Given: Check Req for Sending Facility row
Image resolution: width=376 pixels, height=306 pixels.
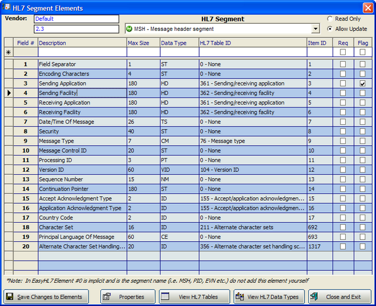Looking at the screenshot, I should tap(343, 93).
